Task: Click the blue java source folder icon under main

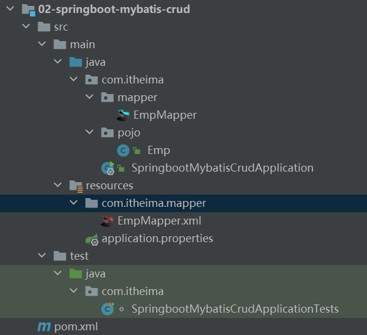Action: click(x=76, y=62)
